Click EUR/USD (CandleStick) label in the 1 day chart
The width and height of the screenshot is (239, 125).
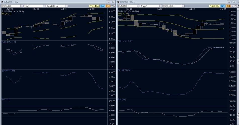(13, 11)
